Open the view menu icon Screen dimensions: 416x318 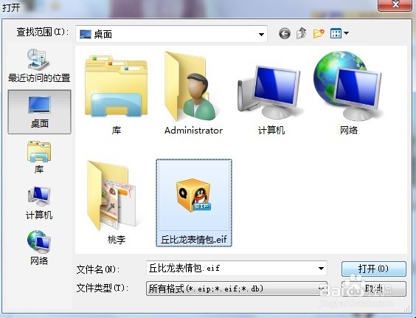(x=336, y=33)
